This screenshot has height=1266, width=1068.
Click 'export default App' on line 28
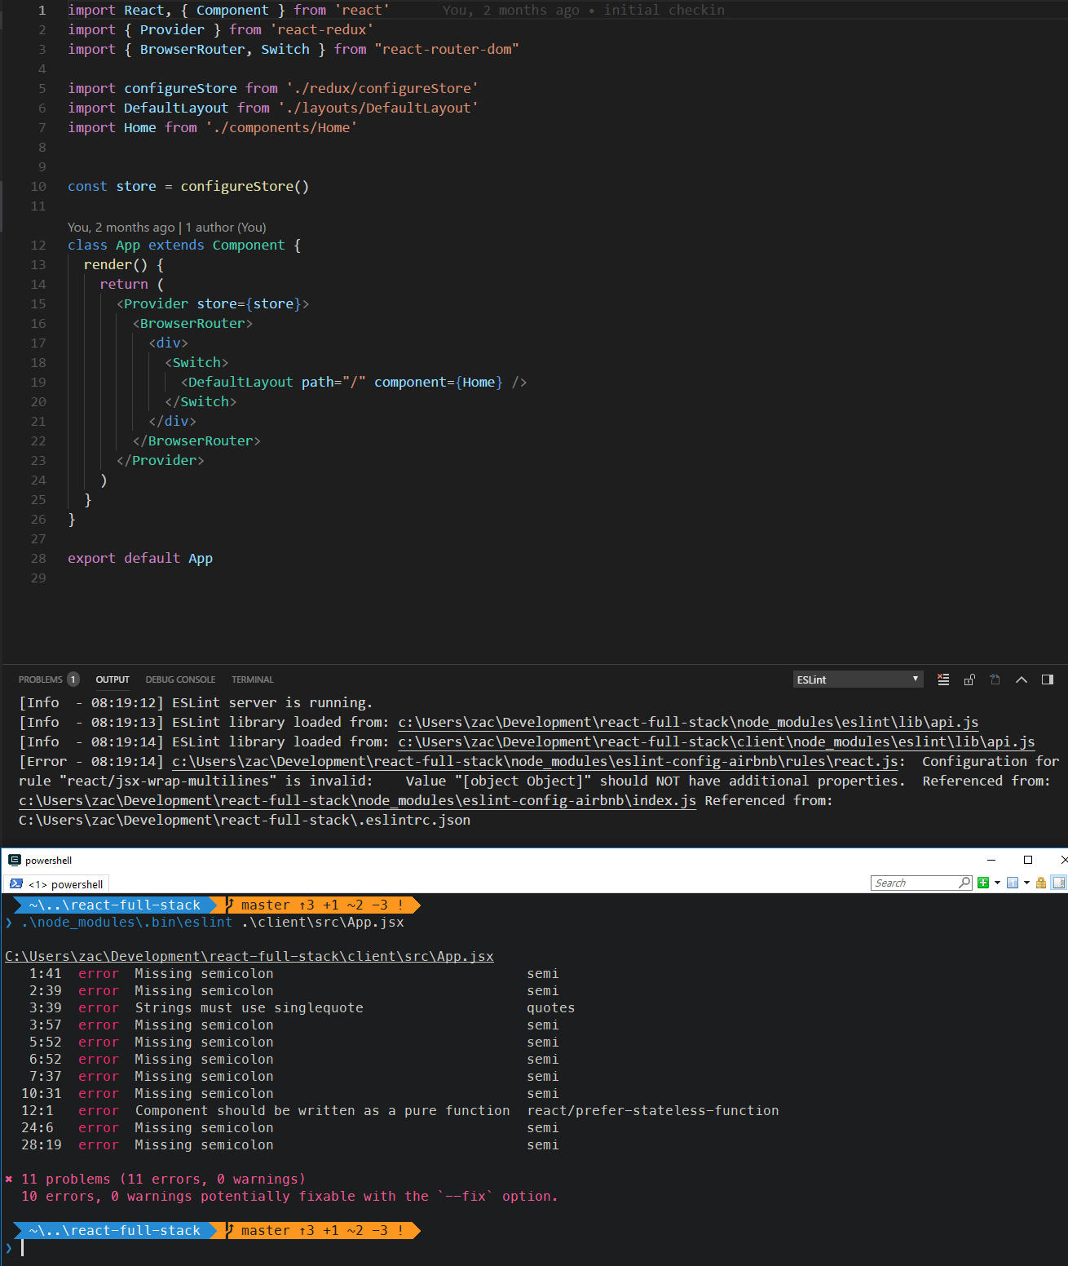tap(140, 559)
